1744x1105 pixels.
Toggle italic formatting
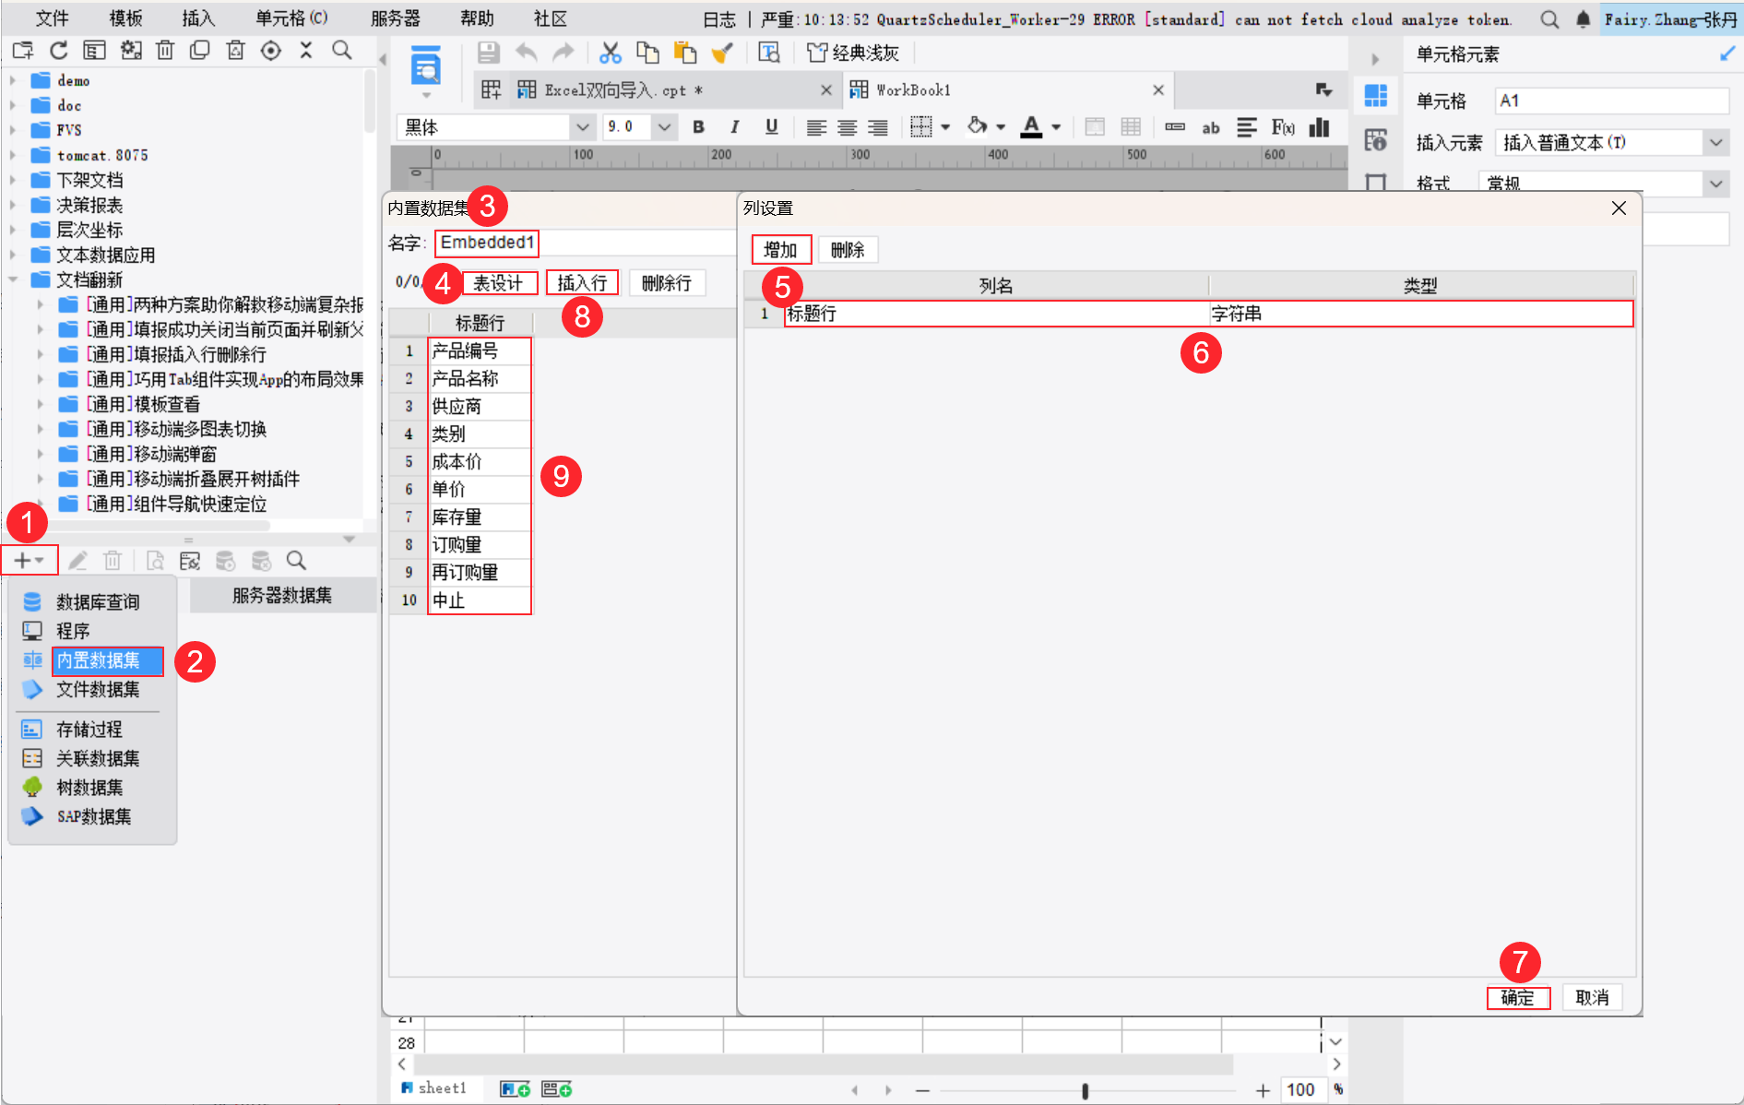[x=735, y=127]
